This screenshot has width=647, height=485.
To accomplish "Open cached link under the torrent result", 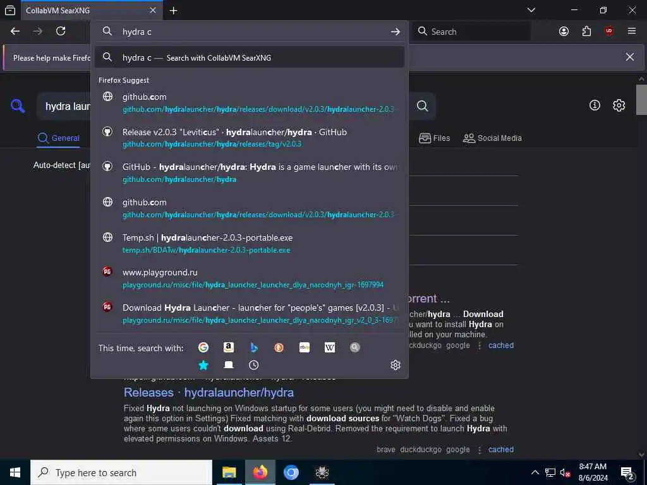I will [x=501, y=345].
